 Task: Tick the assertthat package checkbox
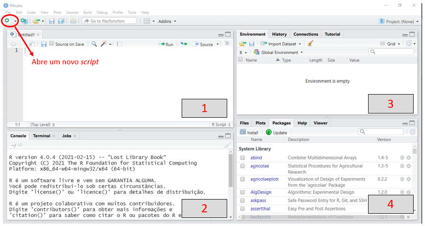pyautogui.click(x=242, y=209)
